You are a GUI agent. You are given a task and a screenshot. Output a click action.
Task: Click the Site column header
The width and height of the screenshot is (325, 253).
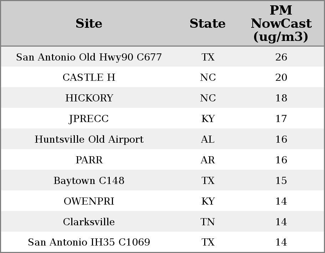[x=89, y=24]
